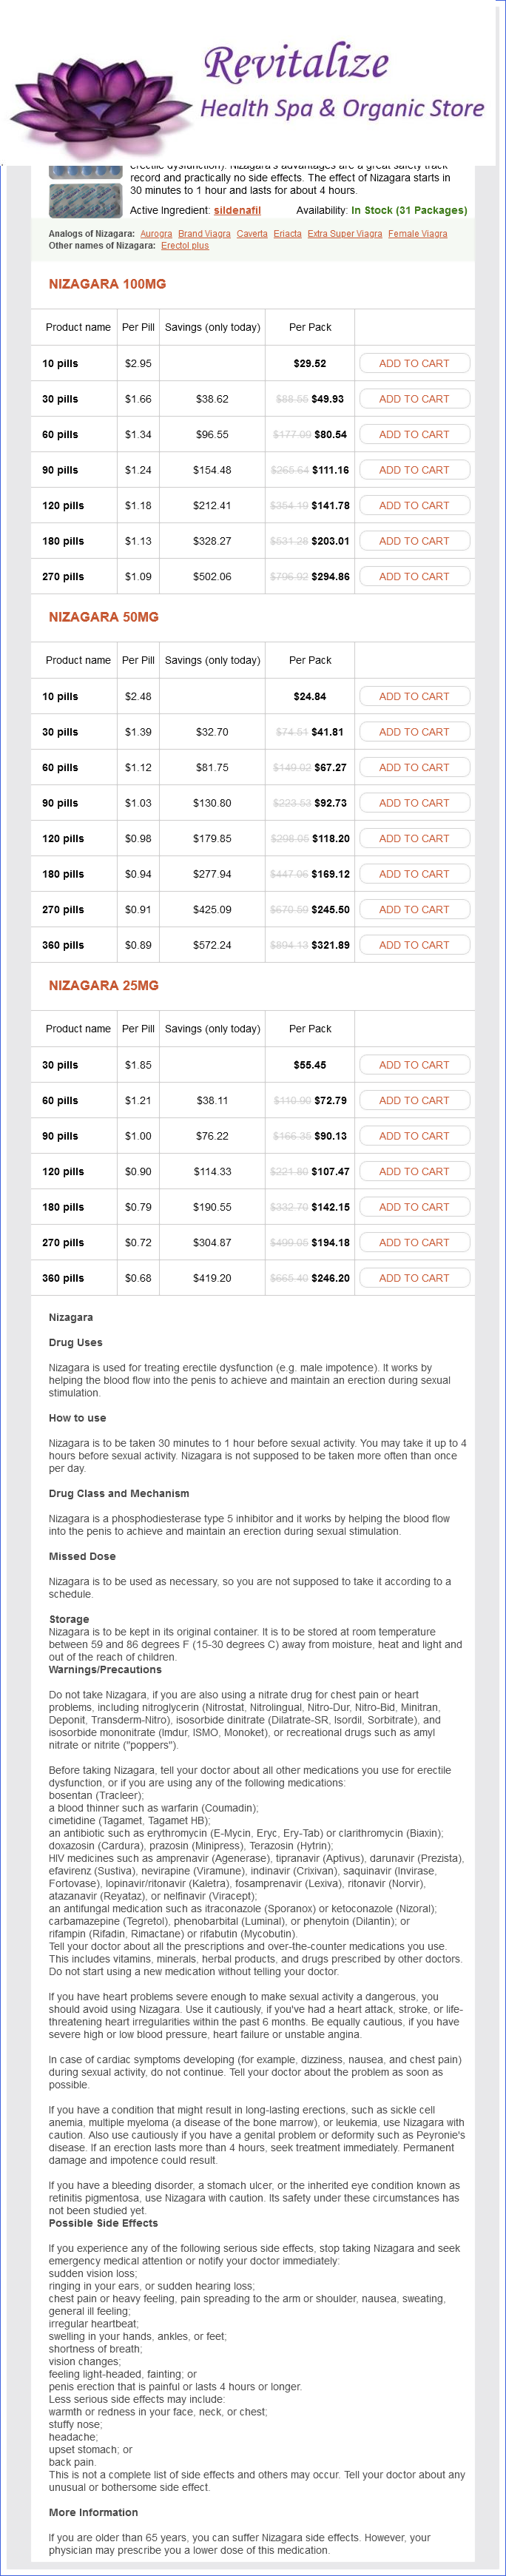The height and width of the screenshot is (2576, 506).
Task: Add 180 pills of Nizagara 25mg to cart
Action: tap(414, 1207)
